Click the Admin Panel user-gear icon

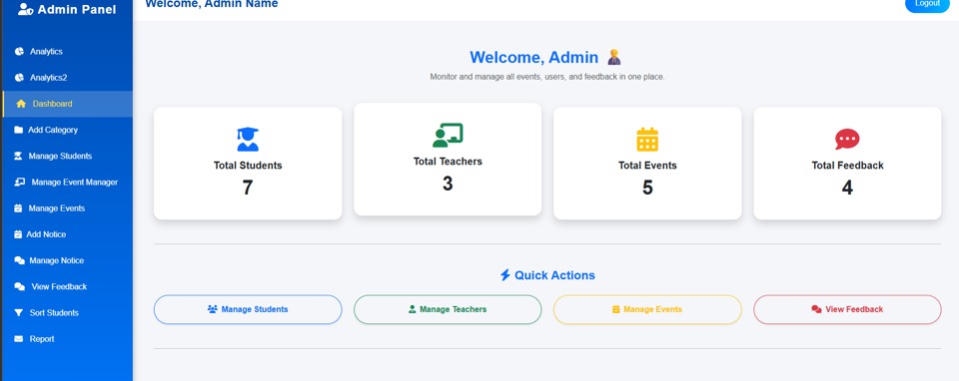[25, 9]
